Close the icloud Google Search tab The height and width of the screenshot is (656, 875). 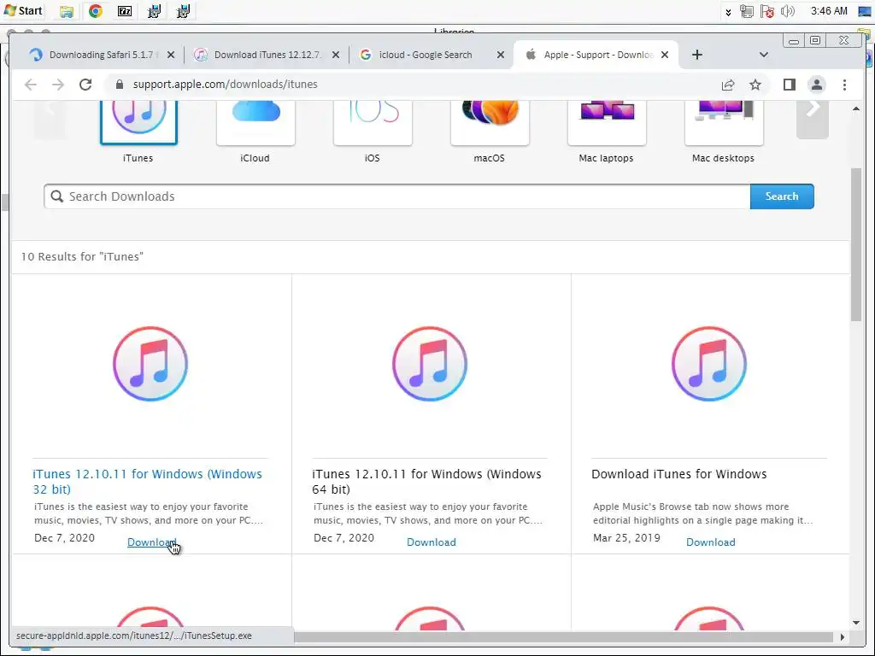click(x=501, y=55)
